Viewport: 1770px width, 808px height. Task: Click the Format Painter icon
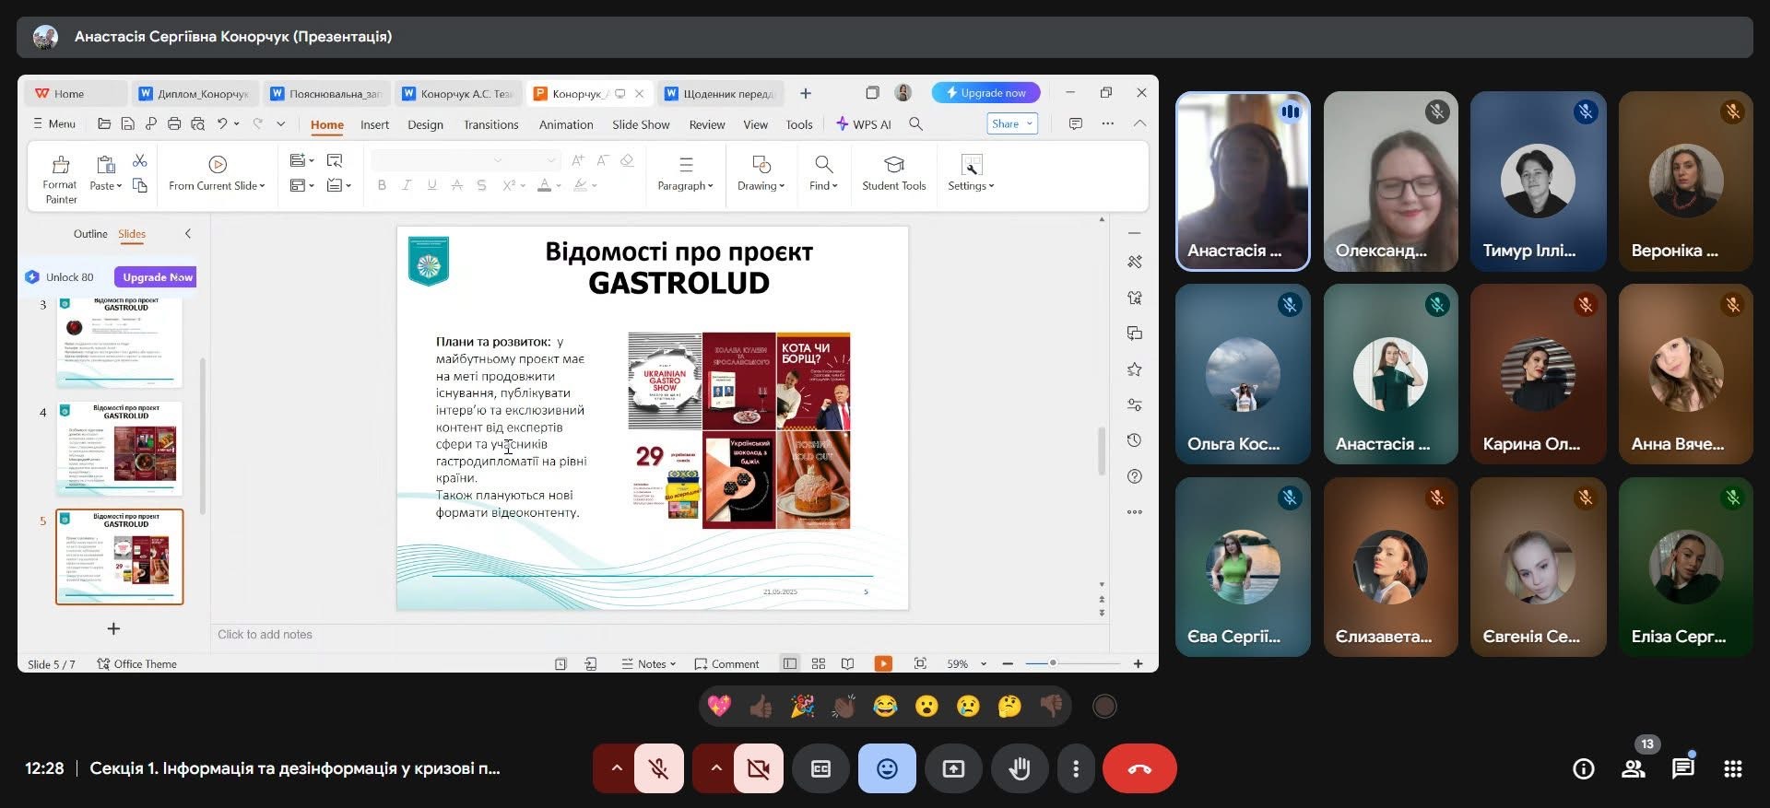[x=61, y=166]
